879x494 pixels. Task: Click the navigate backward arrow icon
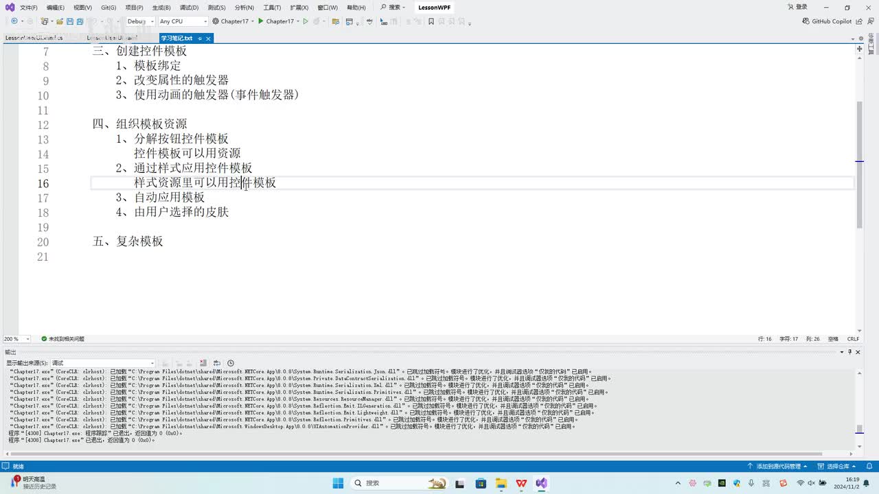14,21
